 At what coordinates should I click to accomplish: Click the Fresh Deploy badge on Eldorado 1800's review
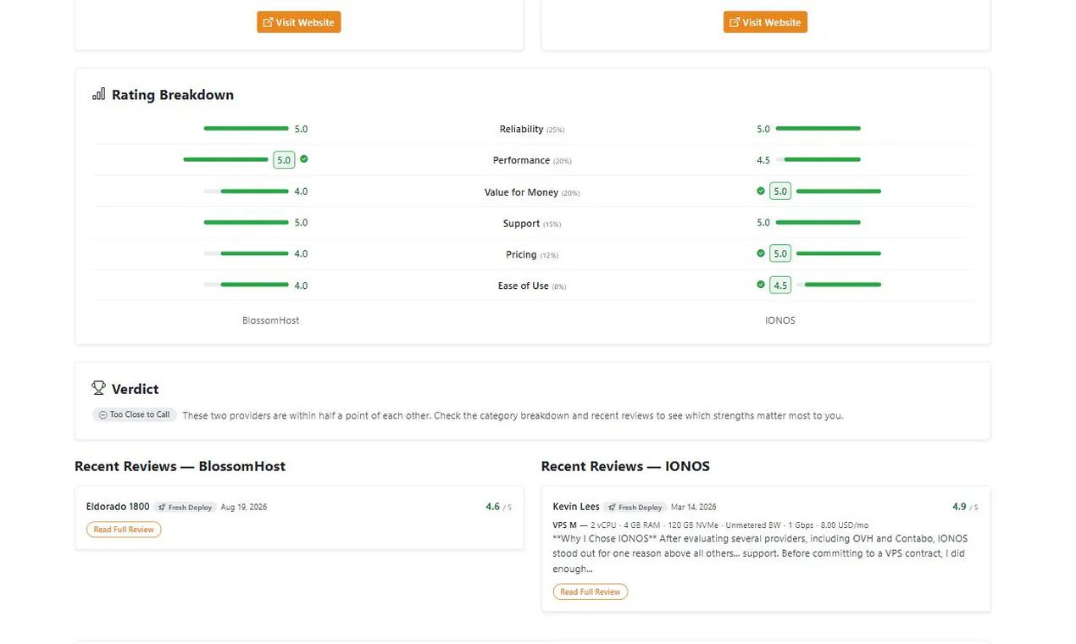tap(185, 508)
